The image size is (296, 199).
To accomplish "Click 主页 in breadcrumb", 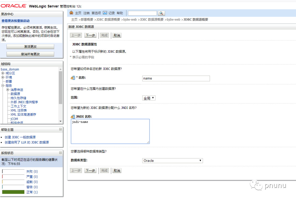I will point(74,20).
